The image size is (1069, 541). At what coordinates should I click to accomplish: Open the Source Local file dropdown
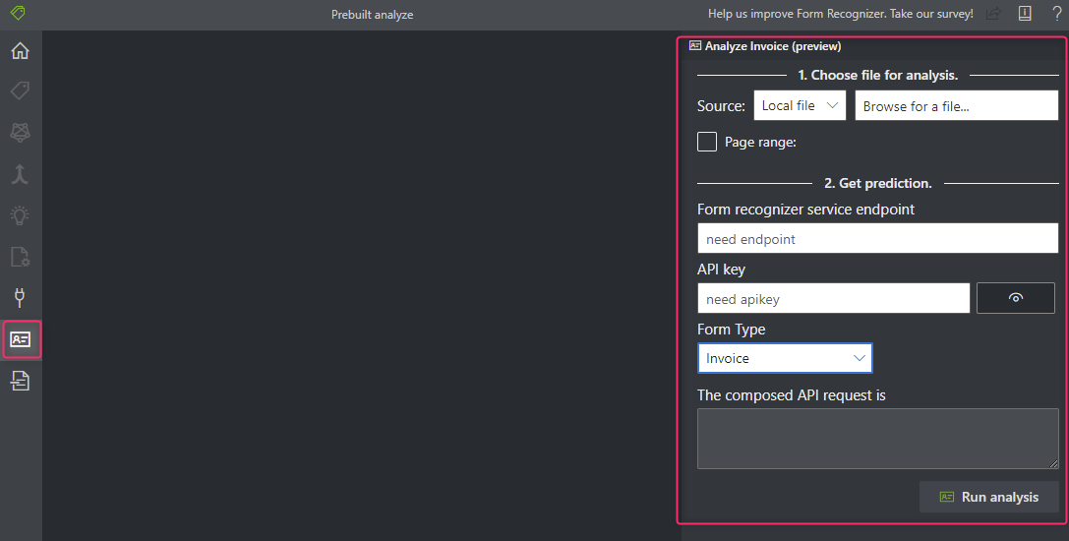click(x=800, y=106)
